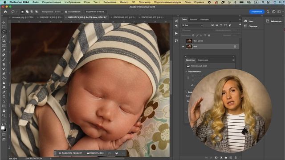Image resolution: width=285 pixels, height=160 pixels.
Task: Select the Eraser tool
Action: (x=4, y=74)
